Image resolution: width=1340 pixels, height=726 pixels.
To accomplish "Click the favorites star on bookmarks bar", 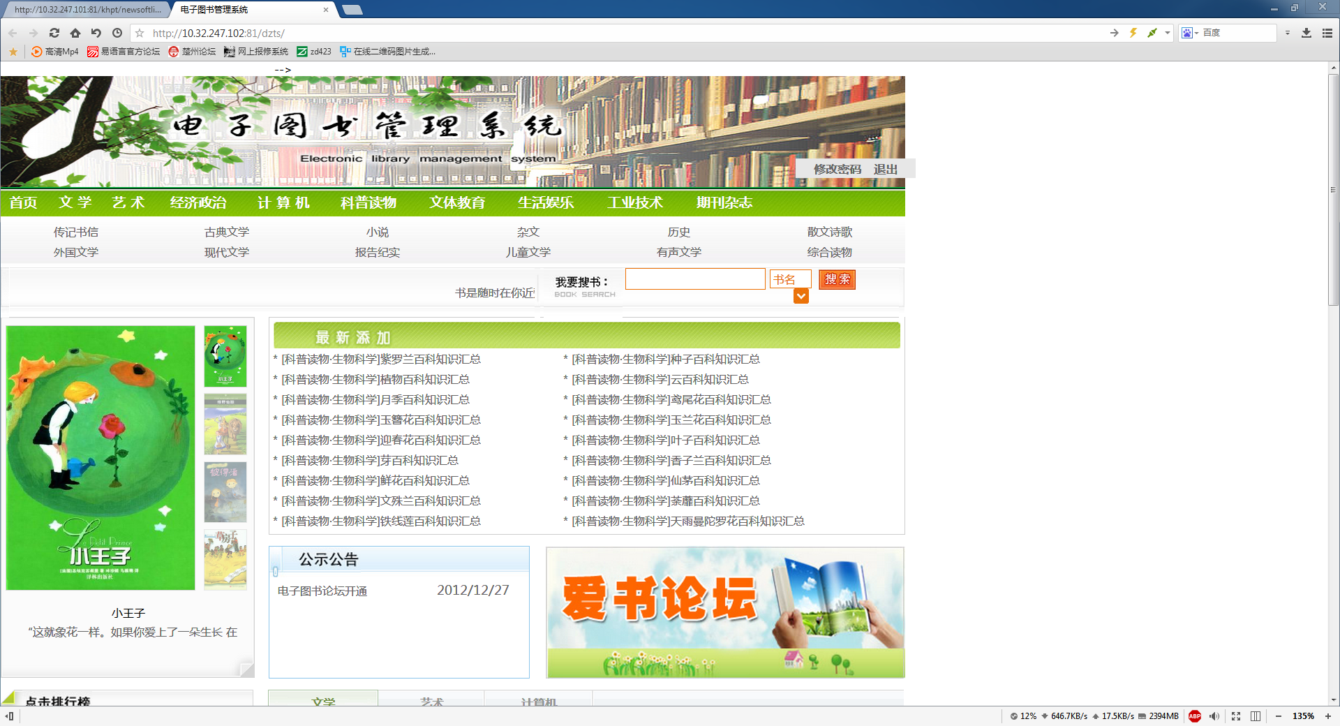I will click(x=13, y=52).
